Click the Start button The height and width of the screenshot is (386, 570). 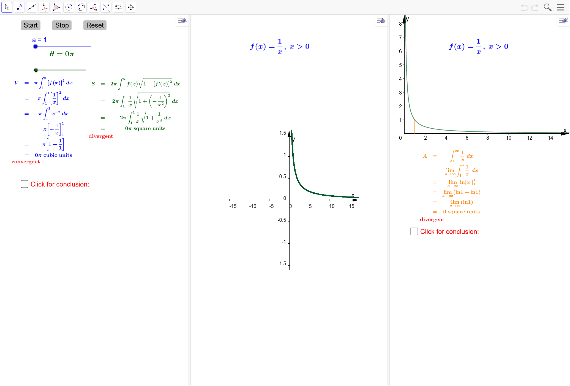(x=31, y=25)
